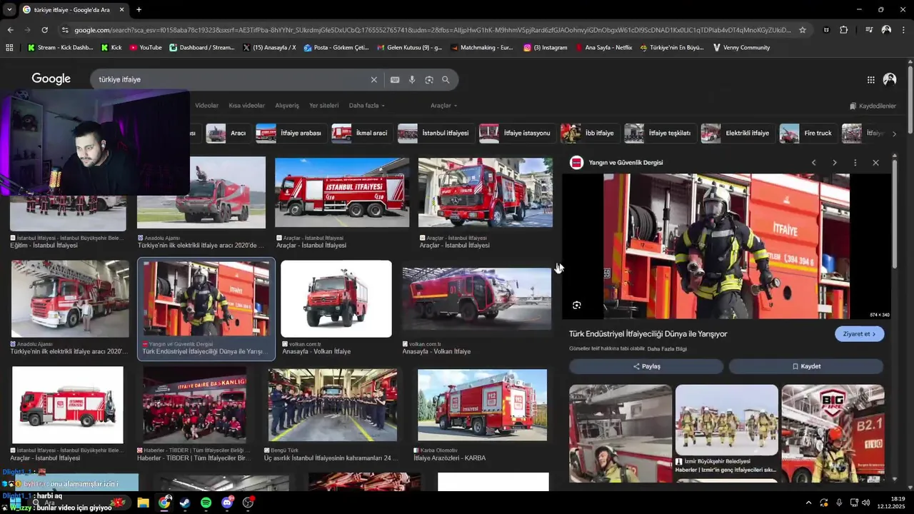Start voice search with the microphone icon
Viewport: 914px width, 514px height.
coord(412,80)
